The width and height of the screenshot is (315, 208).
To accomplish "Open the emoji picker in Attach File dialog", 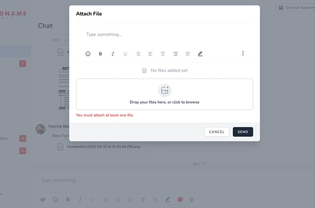I will (88, 54).
